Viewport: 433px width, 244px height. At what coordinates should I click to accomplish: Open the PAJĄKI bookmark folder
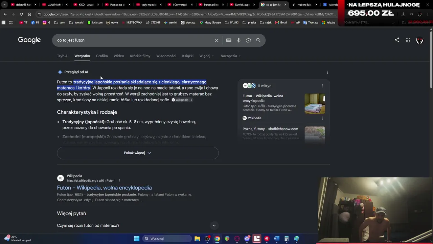point(231,22)
